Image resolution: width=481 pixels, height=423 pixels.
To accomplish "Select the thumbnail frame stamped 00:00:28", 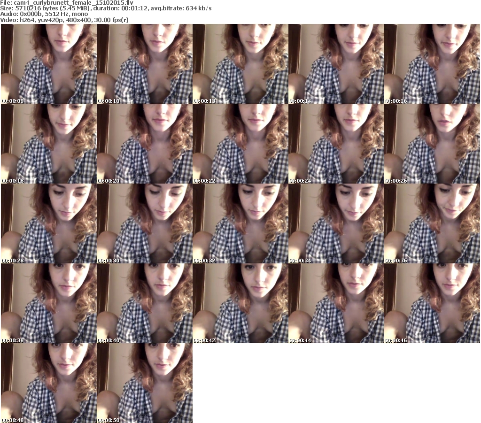I will pos(49,223).
